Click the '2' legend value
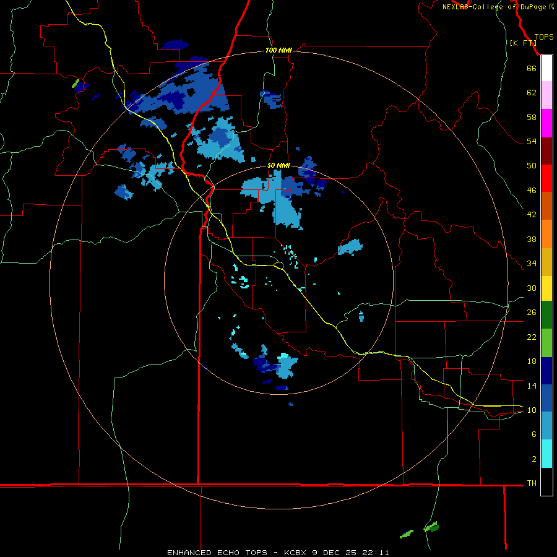 [x=534, y=459]
